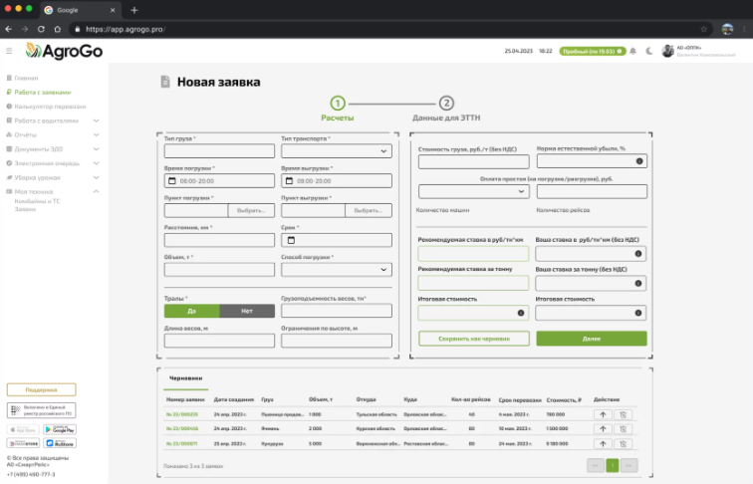Click info icon in right Итоговая стоимость
Image resolution: width=753 pixels, height=484 pixels.
click(638, 313)
